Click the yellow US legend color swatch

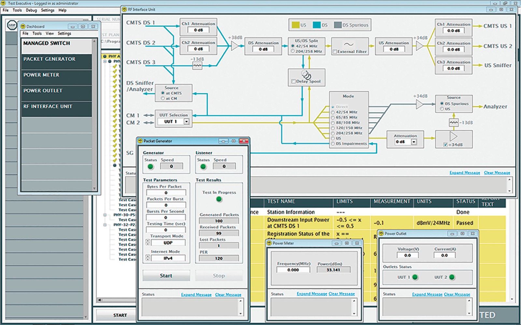[295, 25]
